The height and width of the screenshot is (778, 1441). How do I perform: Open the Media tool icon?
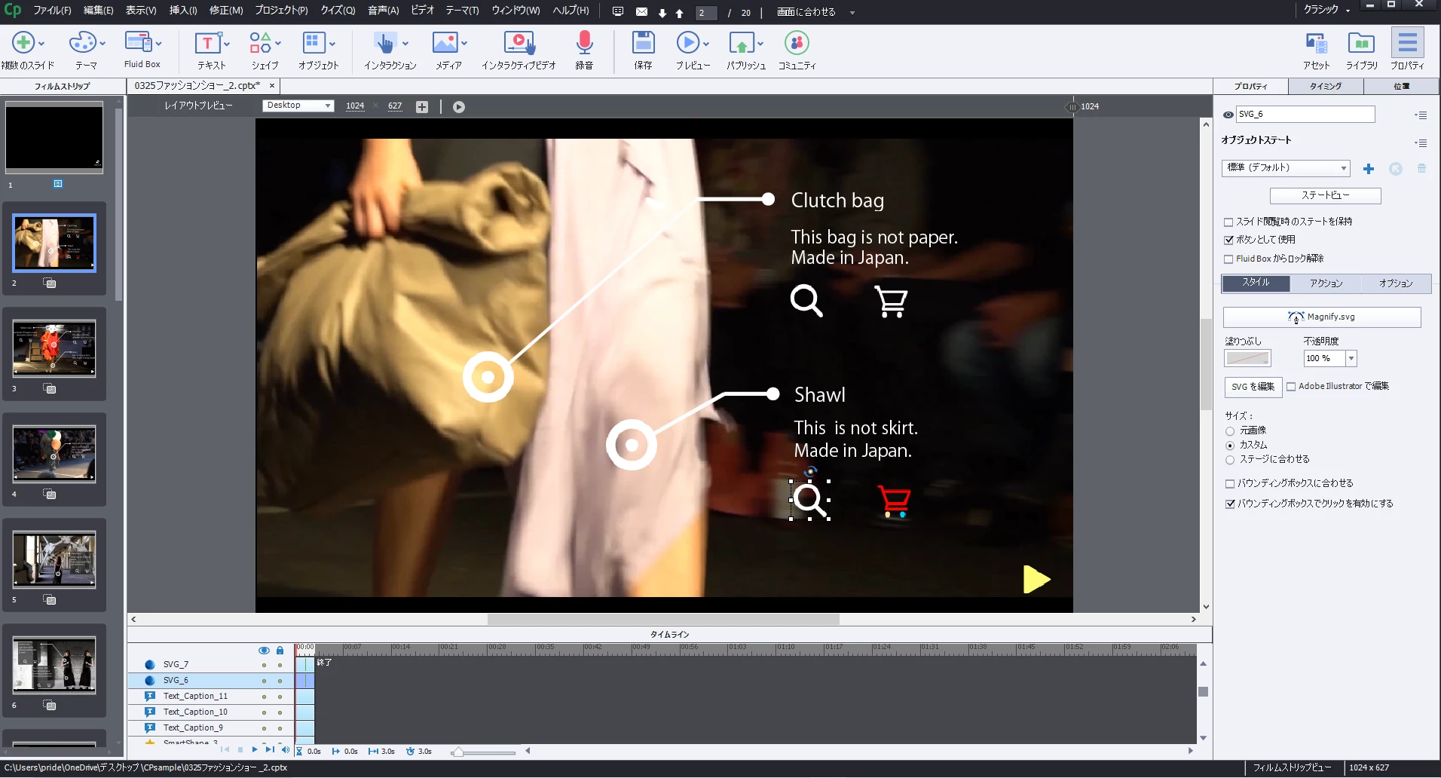pos(445,43)
